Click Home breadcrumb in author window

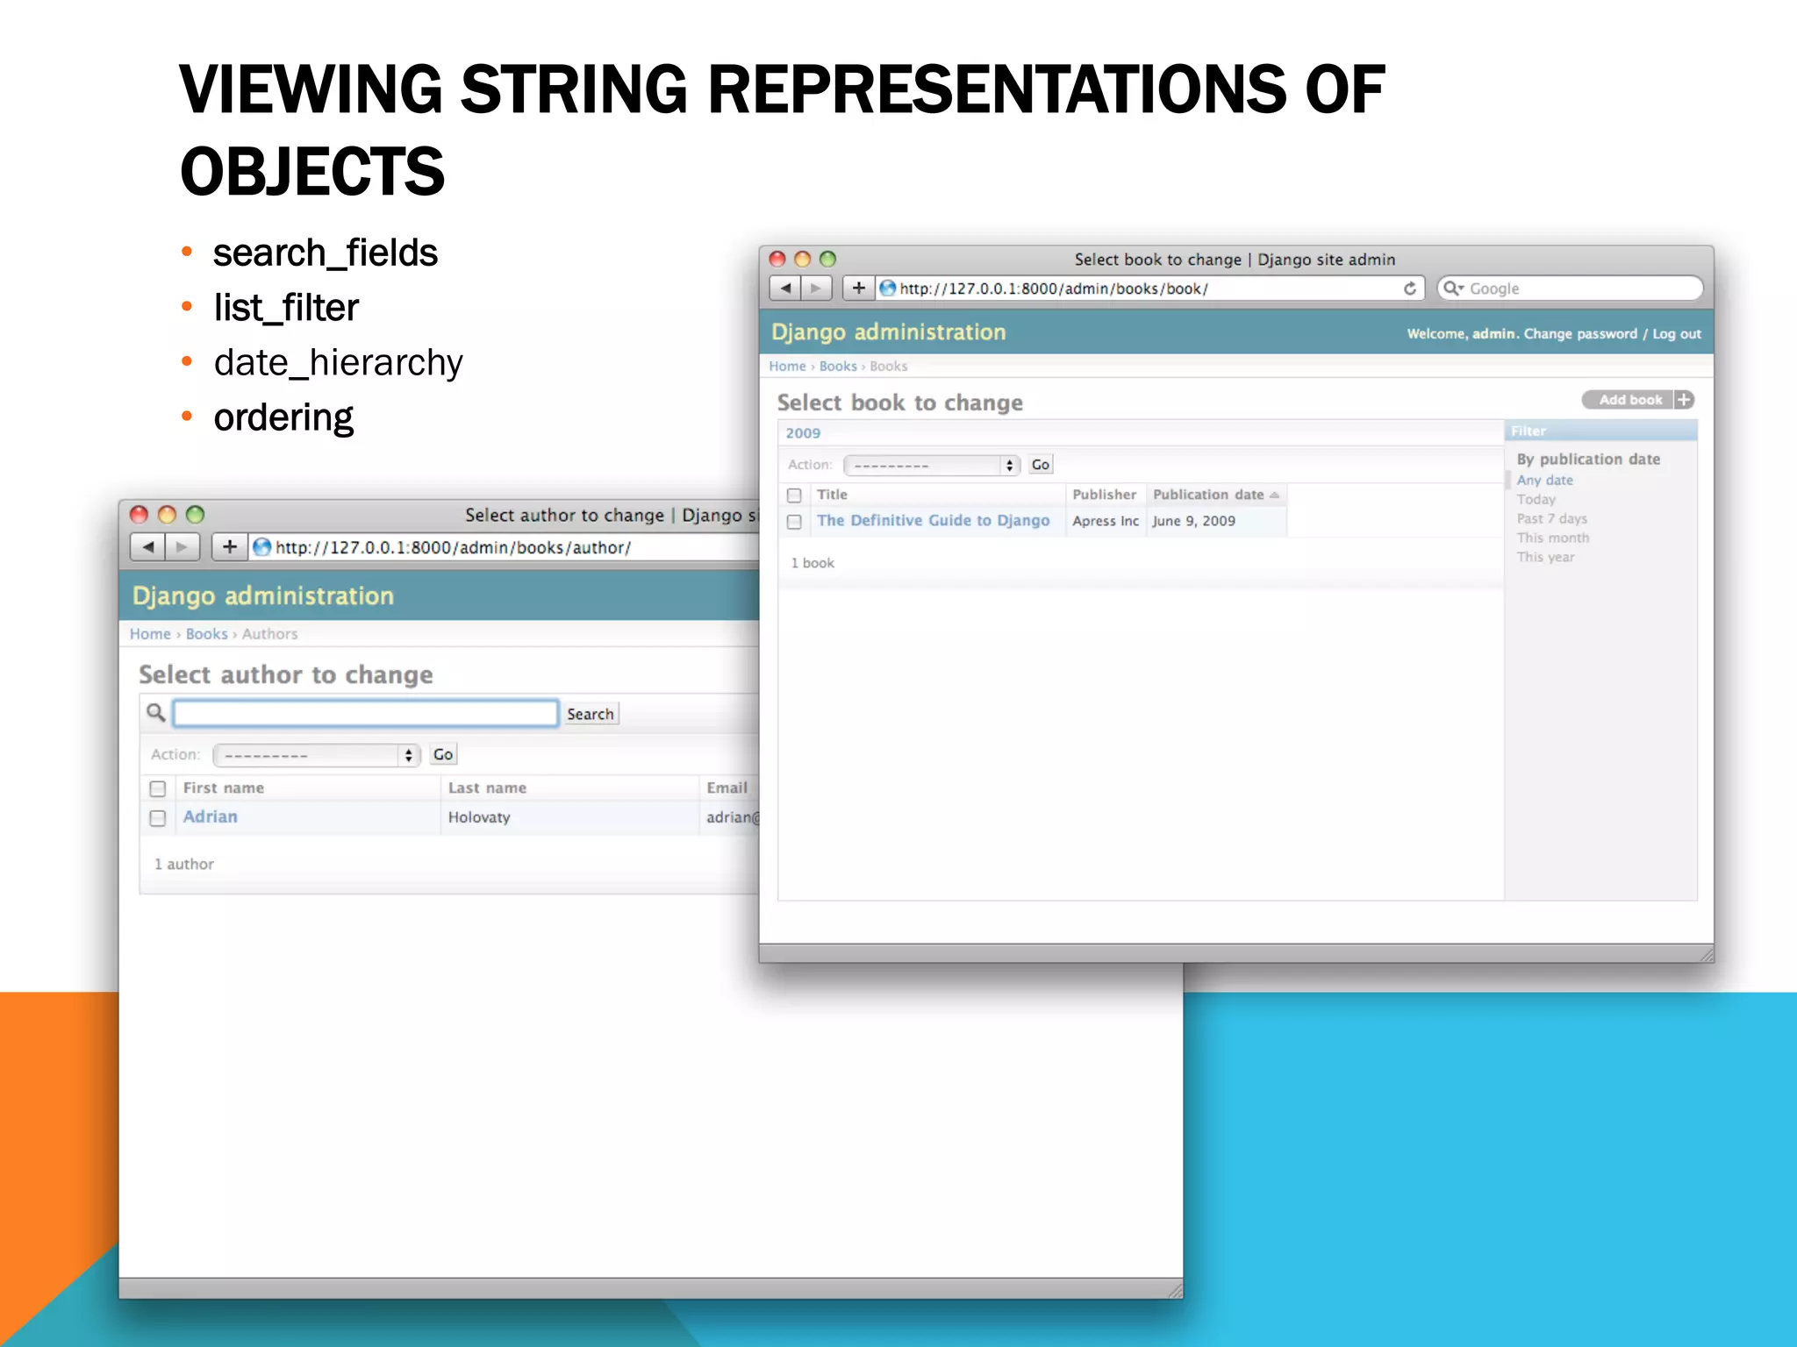[150, 634]
